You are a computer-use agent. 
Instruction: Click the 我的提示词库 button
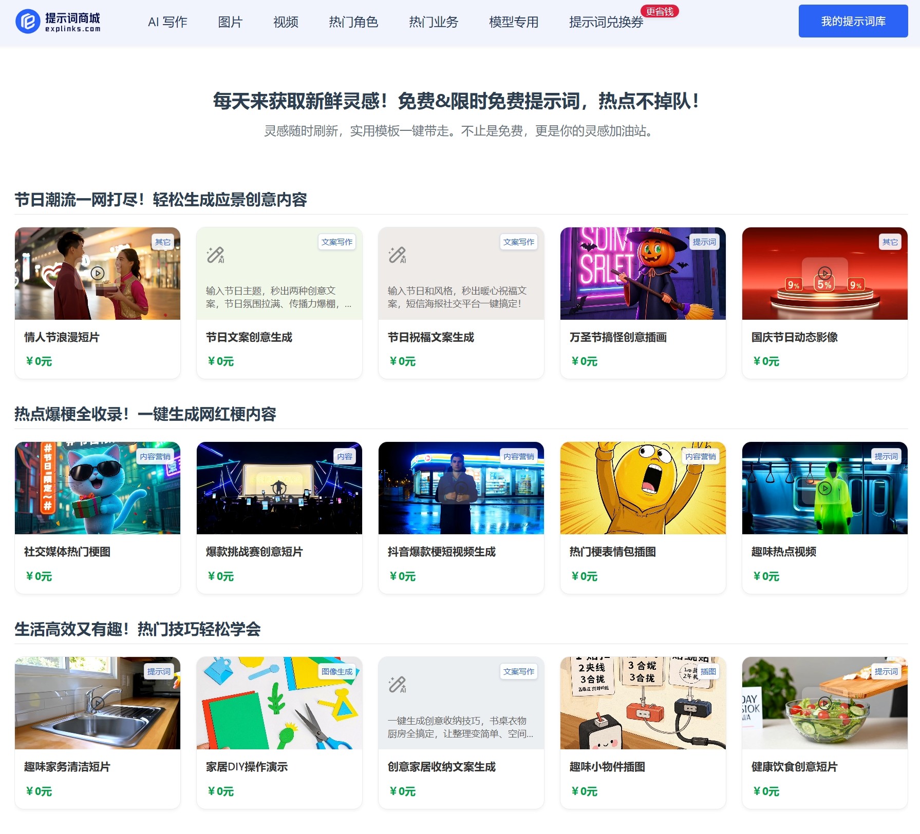click(x=852, y=21)
